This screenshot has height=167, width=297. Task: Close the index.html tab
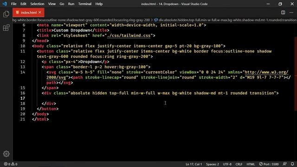[40, 13]
